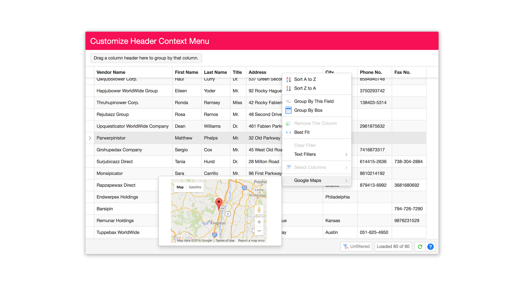Click the Vendor Name column header
Viewport: 524px width, 287px height.
[x=111, y=72]
